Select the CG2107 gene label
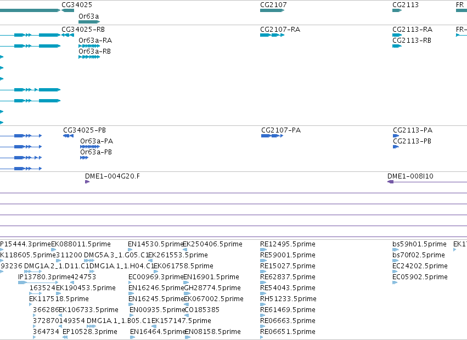467x340 pixels. point(273,5)
